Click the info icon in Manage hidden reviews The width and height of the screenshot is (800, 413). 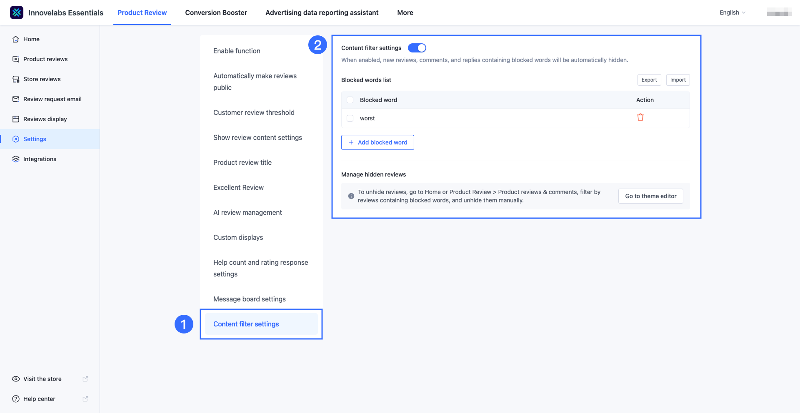click(x=351, y=196)
